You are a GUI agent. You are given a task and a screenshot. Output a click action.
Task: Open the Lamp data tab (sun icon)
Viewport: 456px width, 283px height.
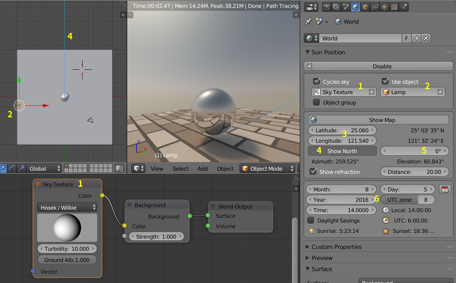[x=385, y=7]
